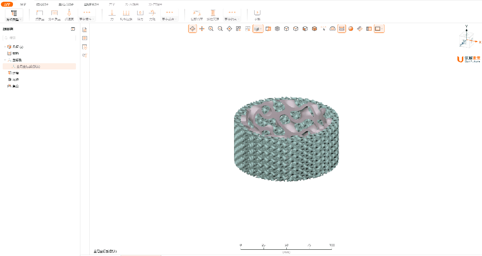Click the first outlined cube display icon
The width and height of the screenshot is (482, 256).
(x=286, y=29)
